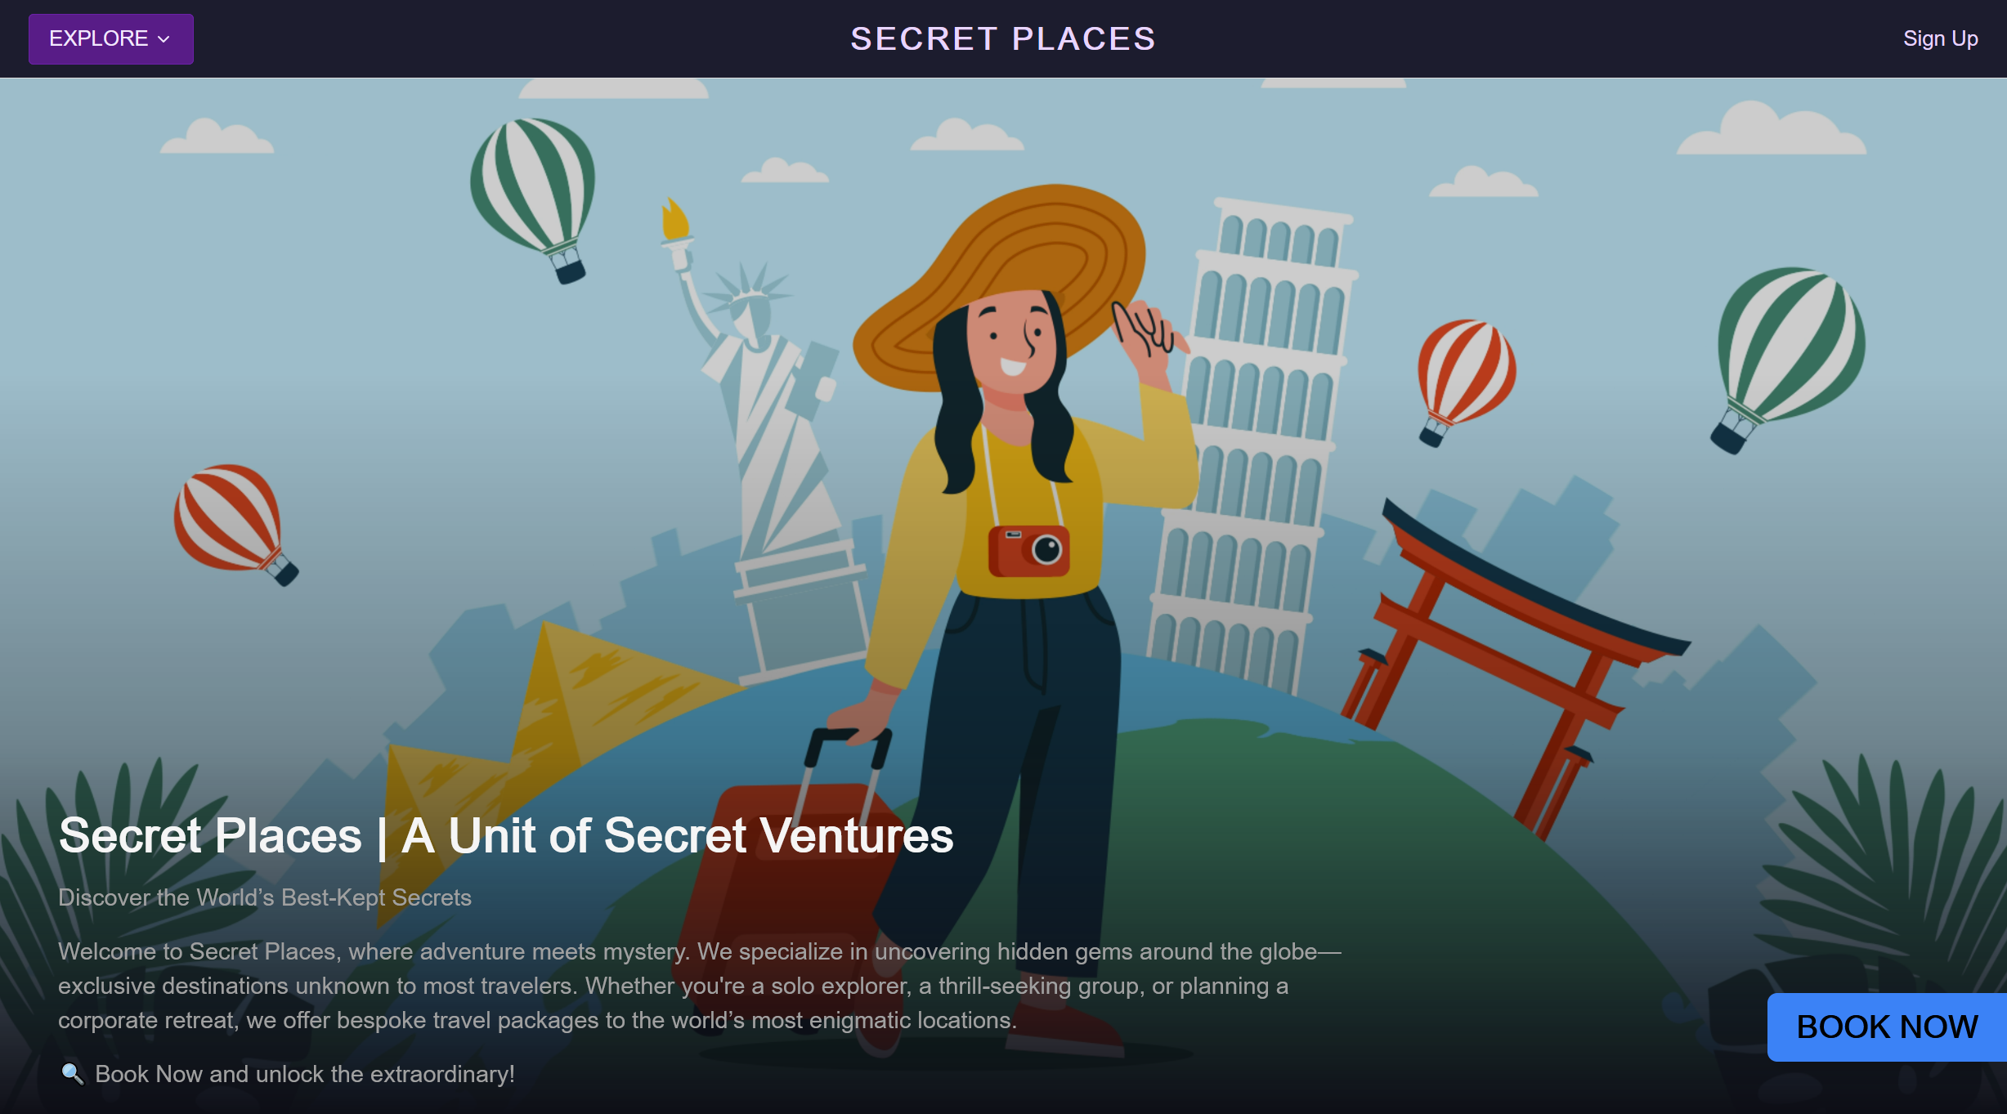Click the chevron arrow beside EXPLORE
The height and width of the screenshot is (1114, 2007).
164,39
